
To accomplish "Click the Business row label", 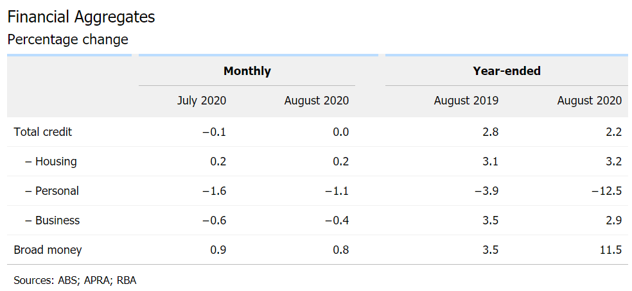I will coord(53,220).
